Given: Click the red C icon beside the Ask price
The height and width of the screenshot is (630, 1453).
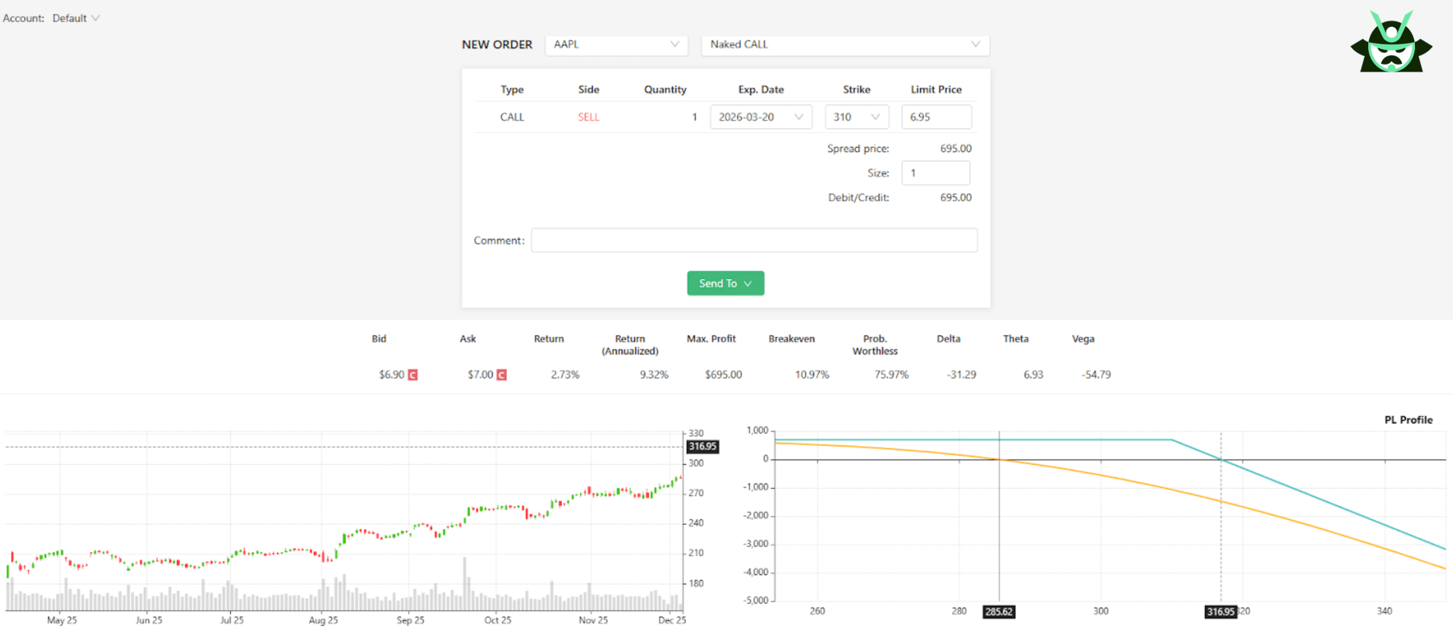Looking at the screenshot, I should tap(501, 375).
